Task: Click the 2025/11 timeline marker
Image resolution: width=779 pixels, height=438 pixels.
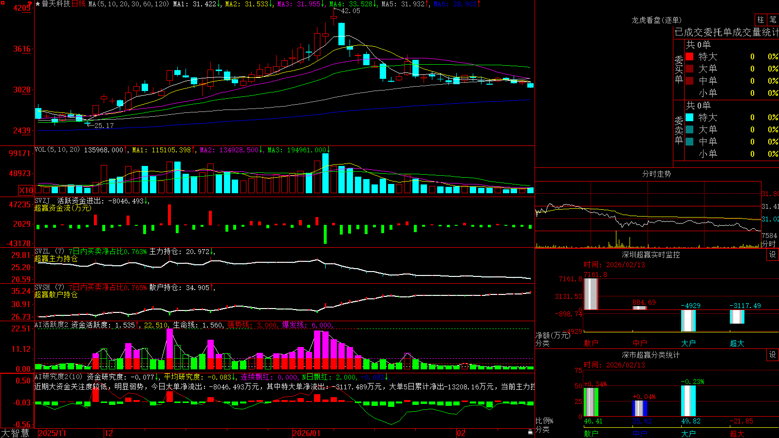Action: [52, 433]
